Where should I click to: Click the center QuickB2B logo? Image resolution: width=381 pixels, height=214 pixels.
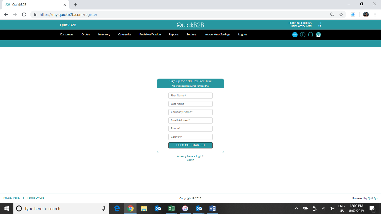pyautogui.click(x=191, y=25)
